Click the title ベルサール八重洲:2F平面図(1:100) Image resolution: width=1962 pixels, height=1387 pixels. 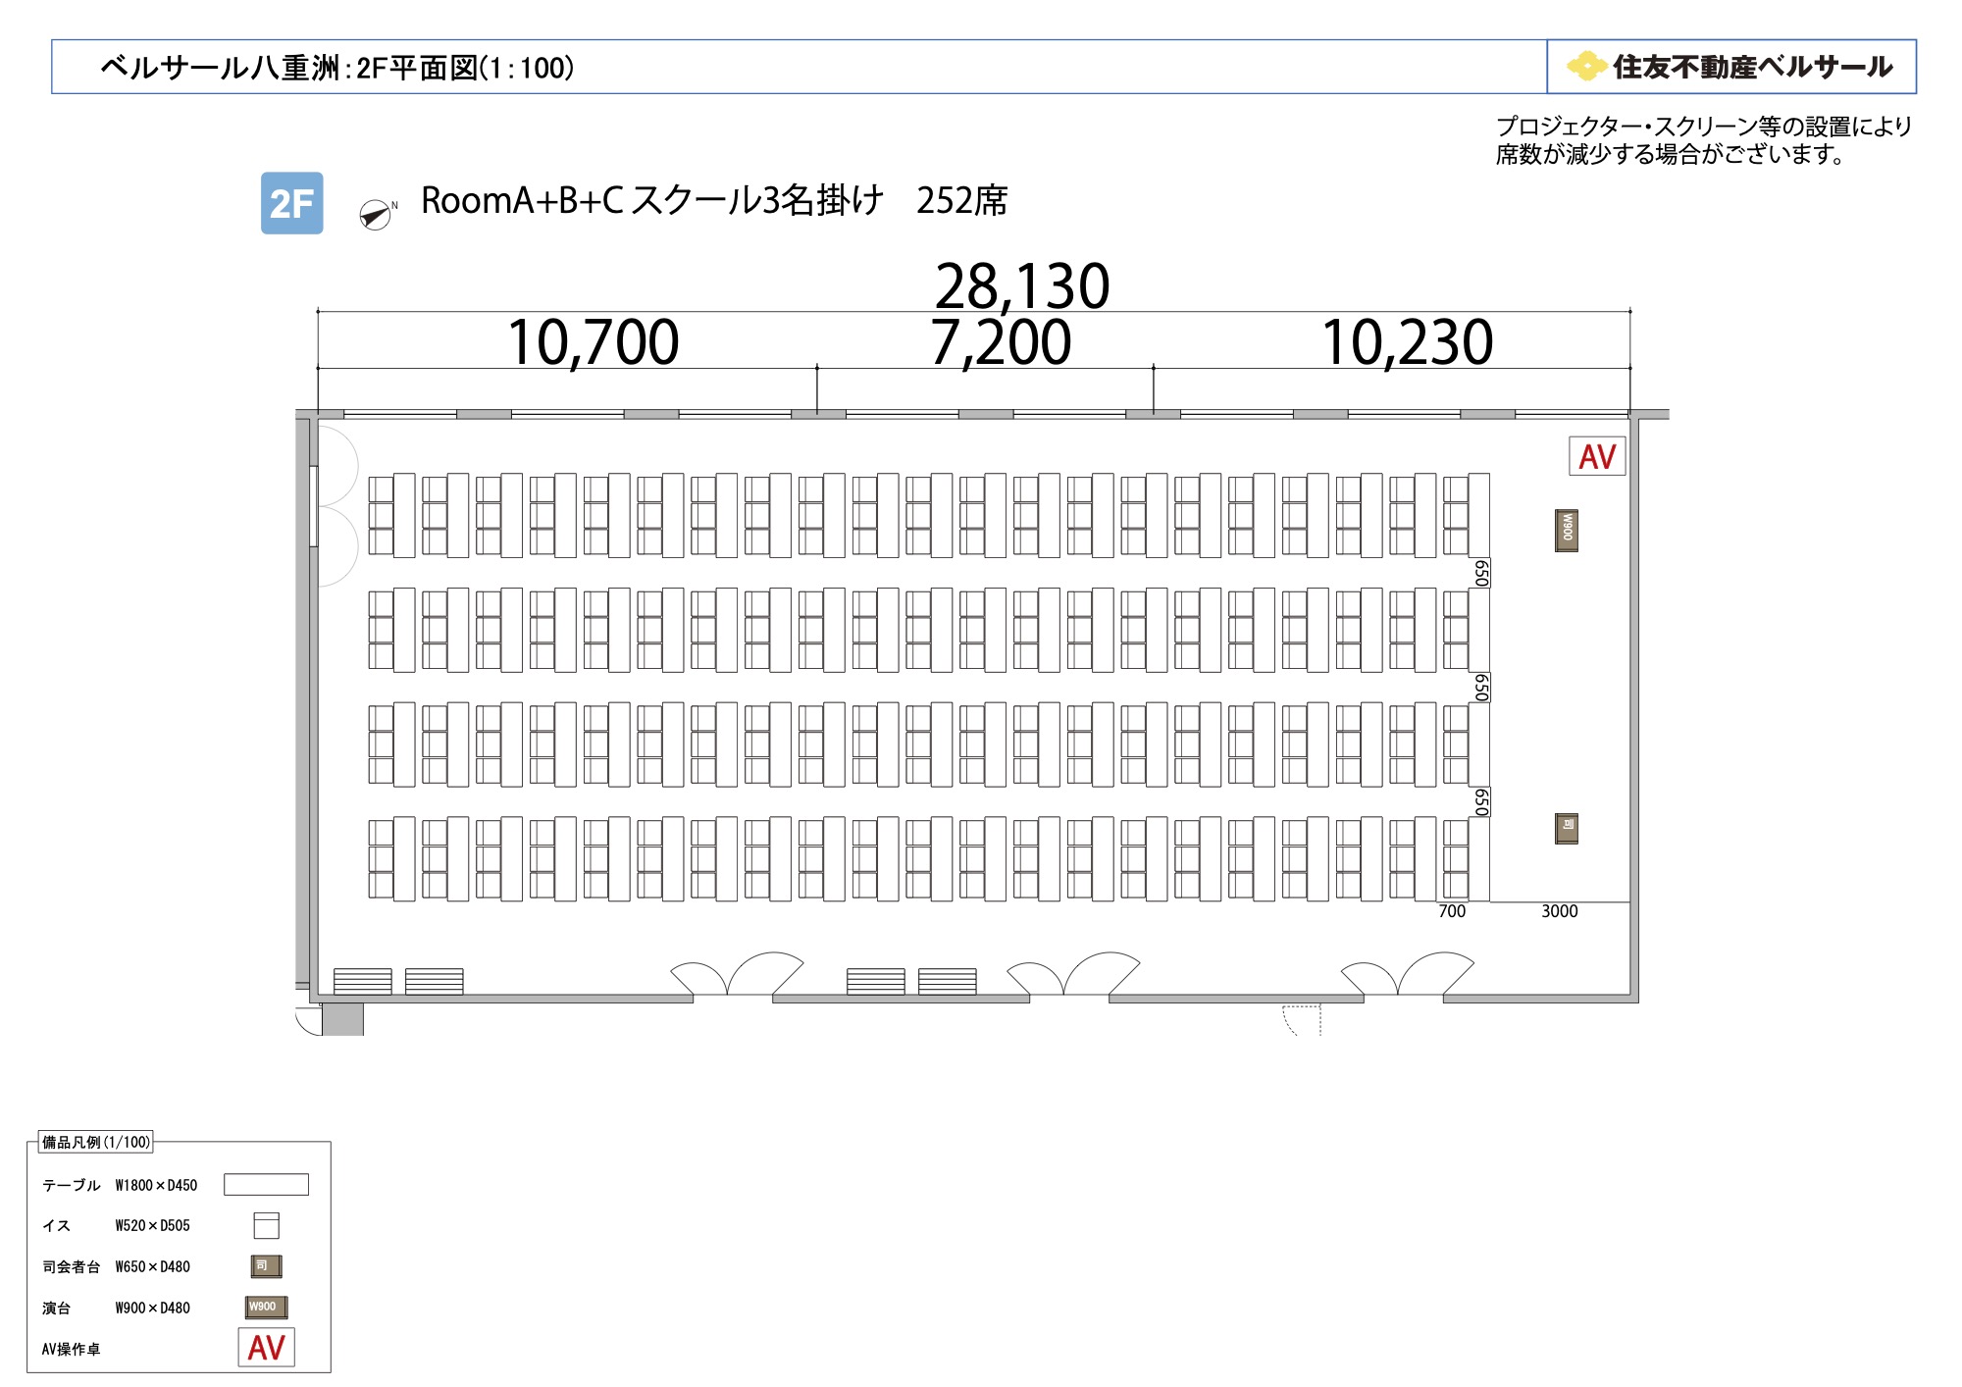point(336,68)
